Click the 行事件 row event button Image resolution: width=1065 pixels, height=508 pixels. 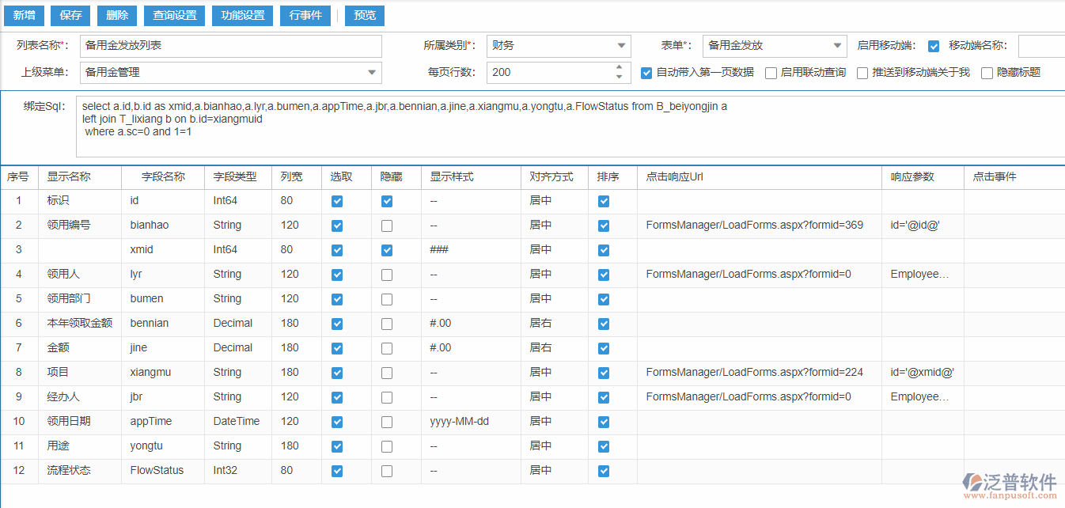pyautogui.click(x=305, y=15)
